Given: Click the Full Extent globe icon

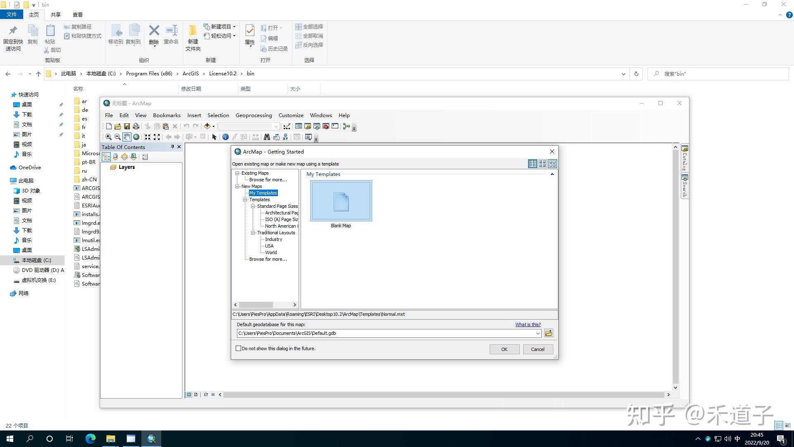Looking at the screenshot, I should (x=136, y=137).
